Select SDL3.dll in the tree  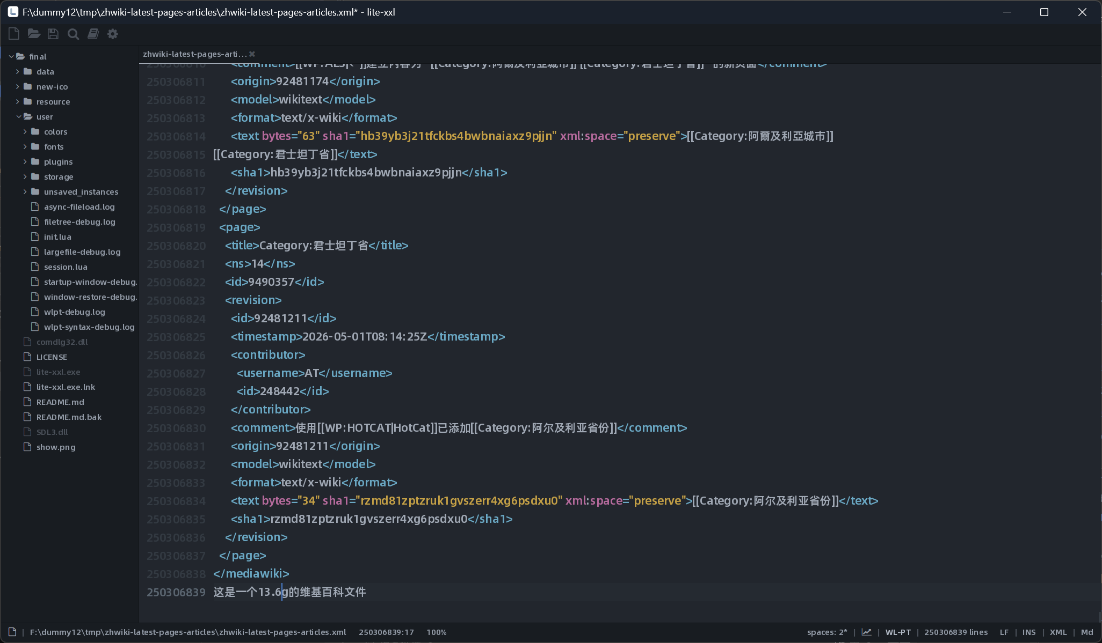52,432
